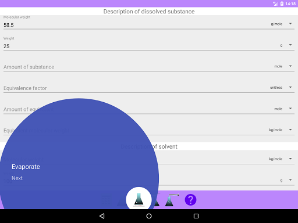Tap the flask with faucet dilute icon
The width and height of the screenshot is (298, 223).
coord(172,200)
